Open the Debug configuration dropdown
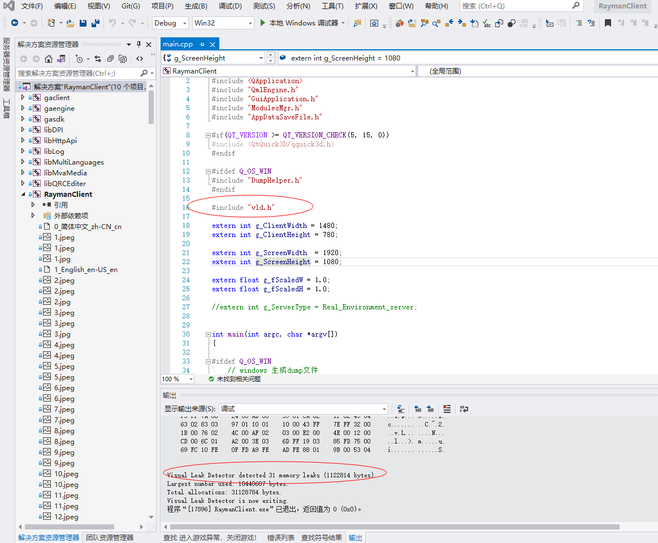Screen dimensions: 658x543 [x=185, y=23]
